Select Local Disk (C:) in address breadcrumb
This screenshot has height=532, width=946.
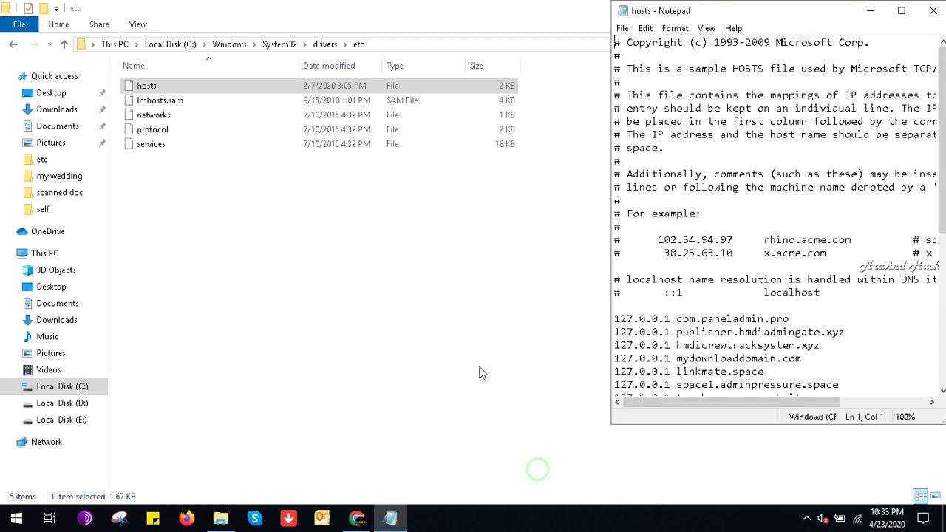[170, 44]
